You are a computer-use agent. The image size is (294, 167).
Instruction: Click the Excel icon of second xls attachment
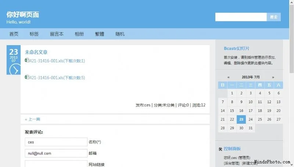click(x=27, y=77)
